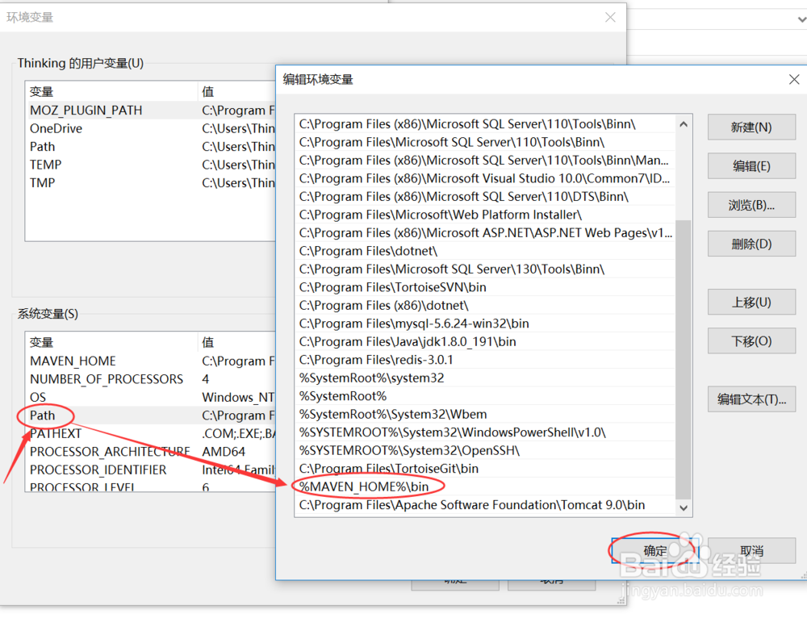The height and width of the screenshot is (618, 807).
Task: Delete entry with 删除(D) button
Action: 751,244
